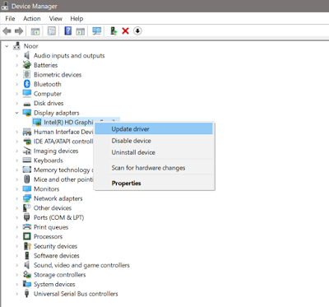Select the Memory technology devices row

[63, 170]
